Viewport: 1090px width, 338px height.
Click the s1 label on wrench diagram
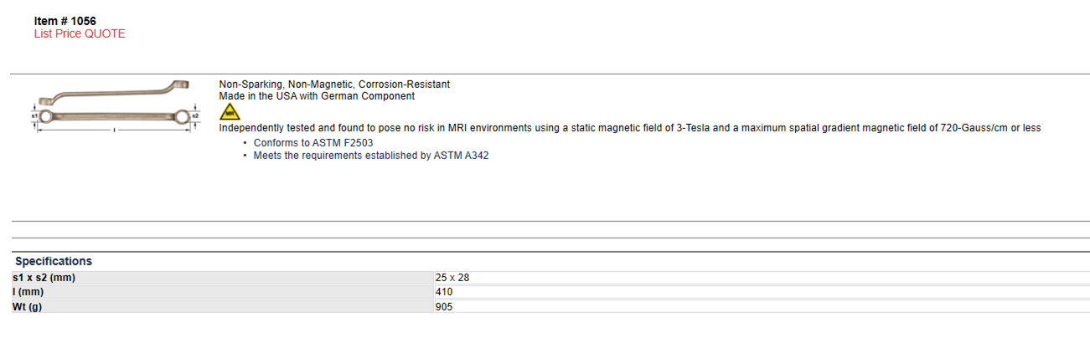34,115
